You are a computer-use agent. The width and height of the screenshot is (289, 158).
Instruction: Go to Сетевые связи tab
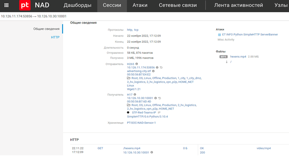click(178, 5)
